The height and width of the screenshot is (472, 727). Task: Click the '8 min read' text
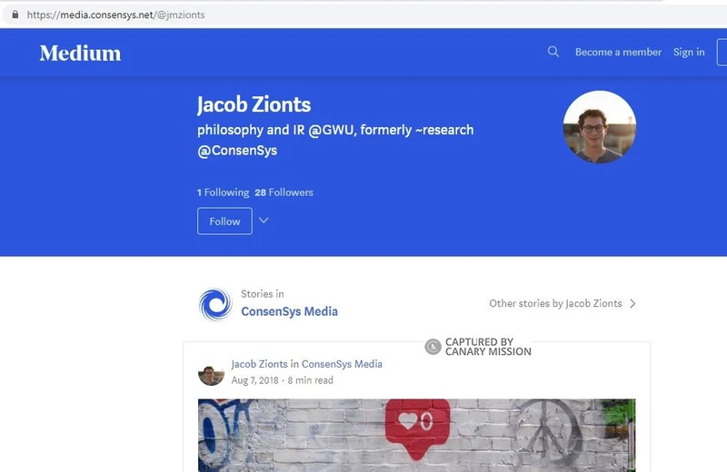[310, 380]
